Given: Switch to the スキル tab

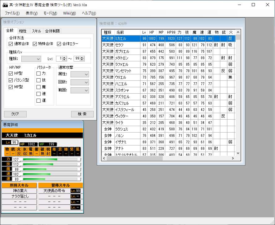Looking at the screenshot, I should (36, 31).
